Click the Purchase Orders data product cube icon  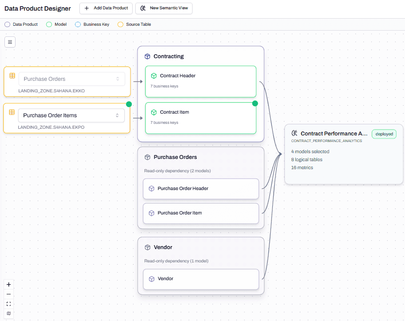click(147, 157)
